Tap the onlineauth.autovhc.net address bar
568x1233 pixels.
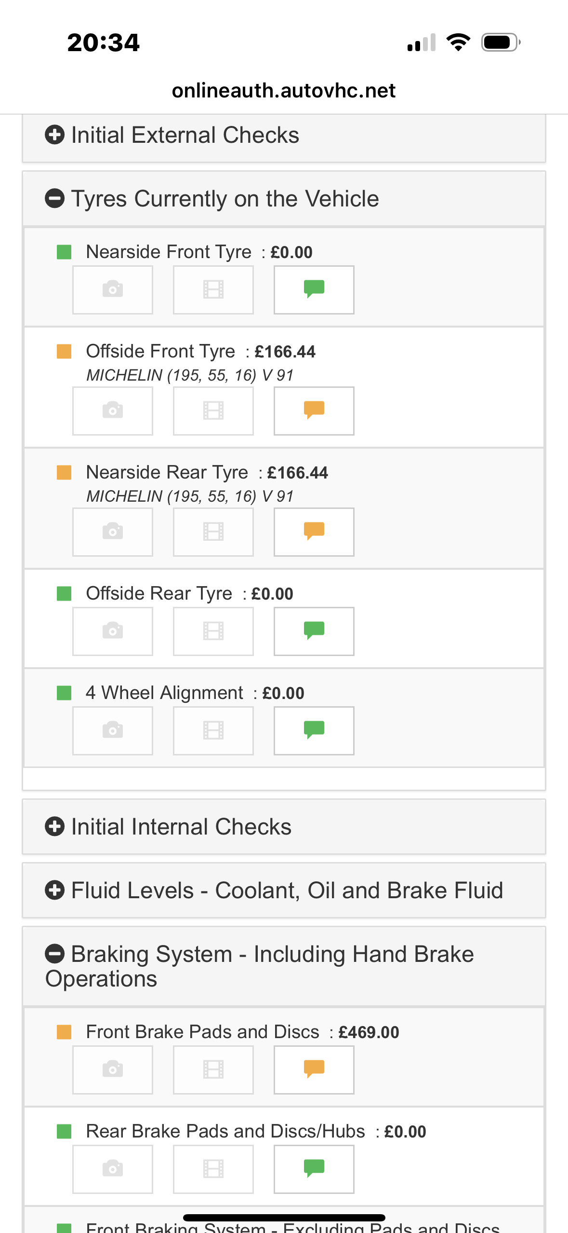[x=284, y=91]
